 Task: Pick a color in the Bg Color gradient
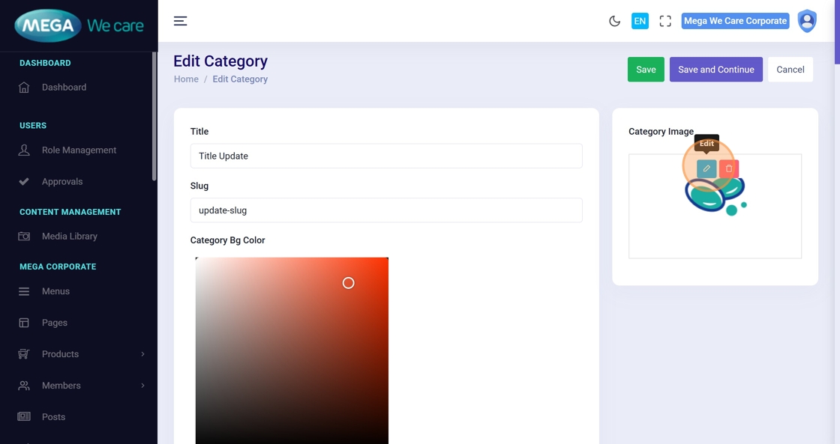click(292, 350)
